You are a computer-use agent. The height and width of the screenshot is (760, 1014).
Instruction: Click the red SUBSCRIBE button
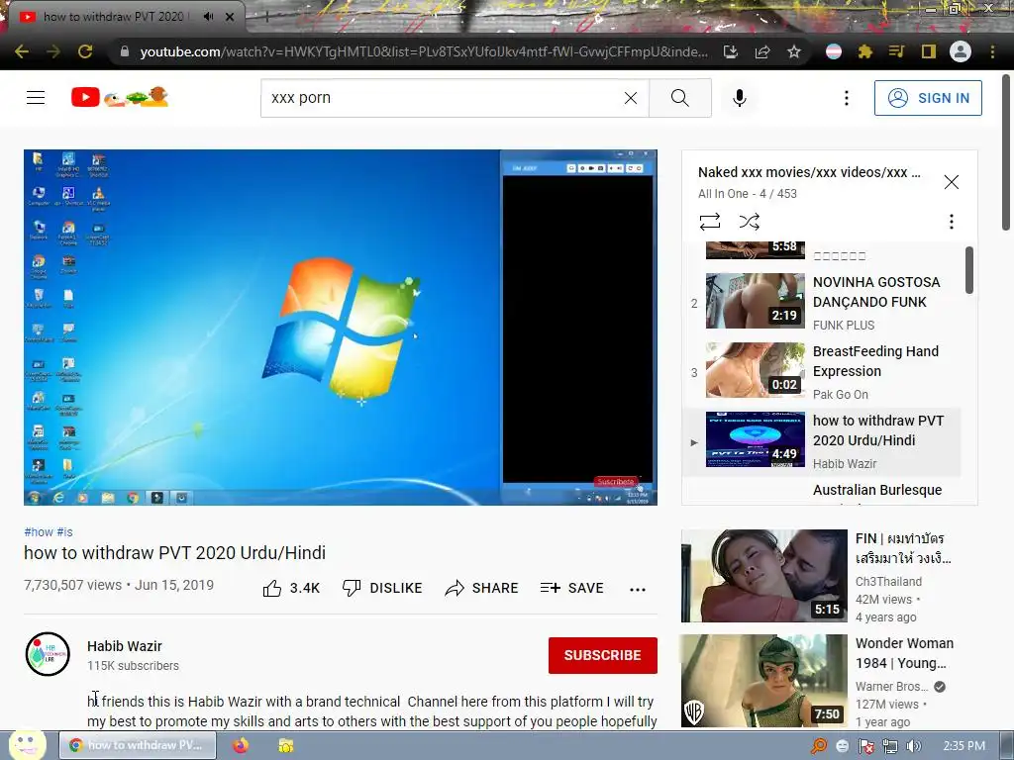click(603, 655)
